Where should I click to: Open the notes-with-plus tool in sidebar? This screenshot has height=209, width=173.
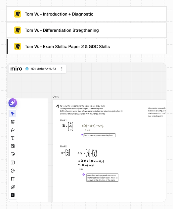pyautogui.click(x=13, y=122)
